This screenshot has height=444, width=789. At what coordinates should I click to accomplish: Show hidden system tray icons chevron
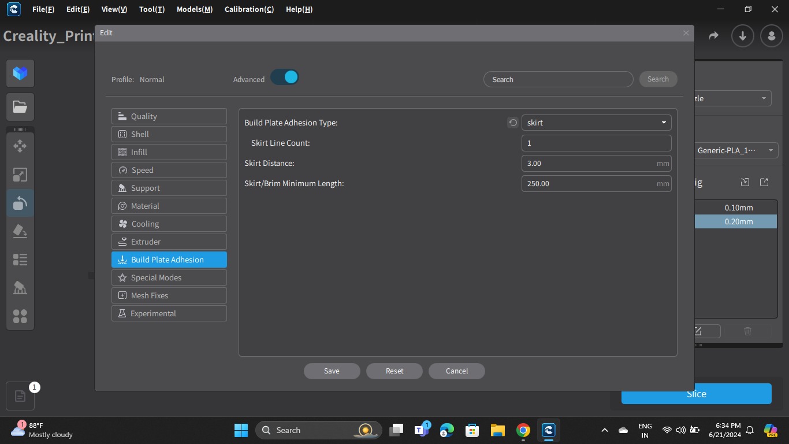[604, 430]
